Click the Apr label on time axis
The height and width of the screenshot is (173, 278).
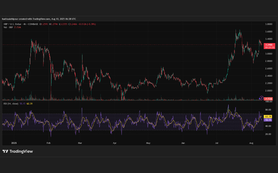coord(115,143)
